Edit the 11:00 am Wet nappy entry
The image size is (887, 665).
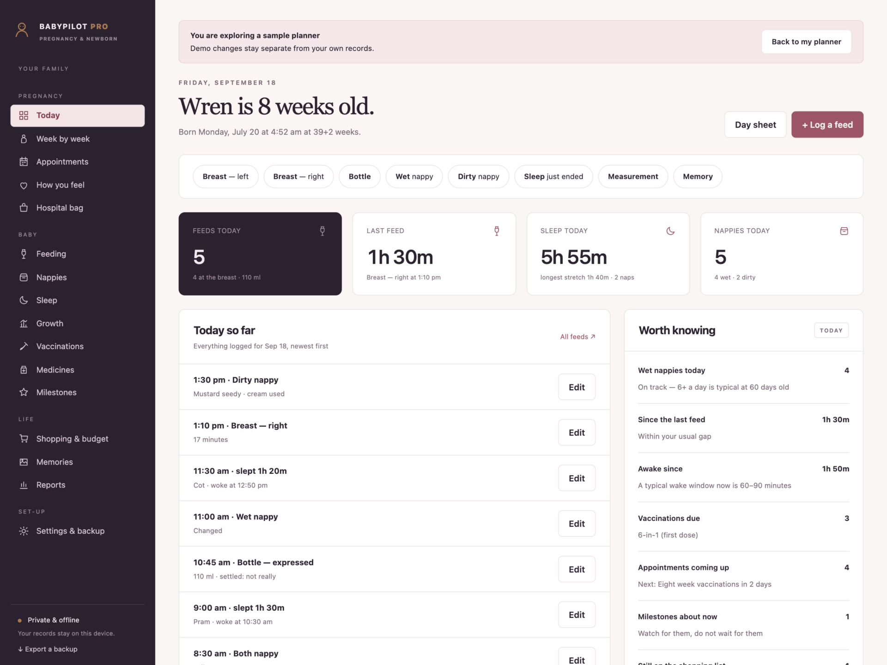click(x=577, y=524)
